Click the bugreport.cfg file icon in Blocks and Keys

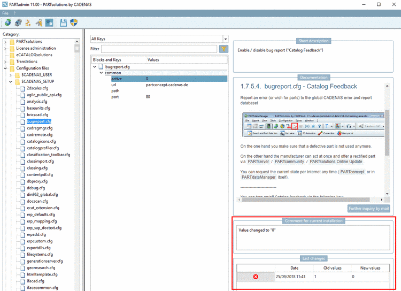(x=101, y=67)
